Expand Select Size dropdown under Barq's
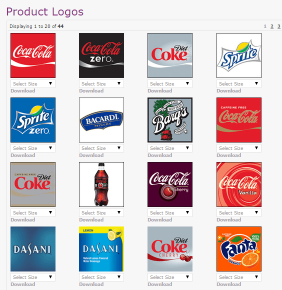The width and height of the screenshot is (282, 290). (170, 148)
